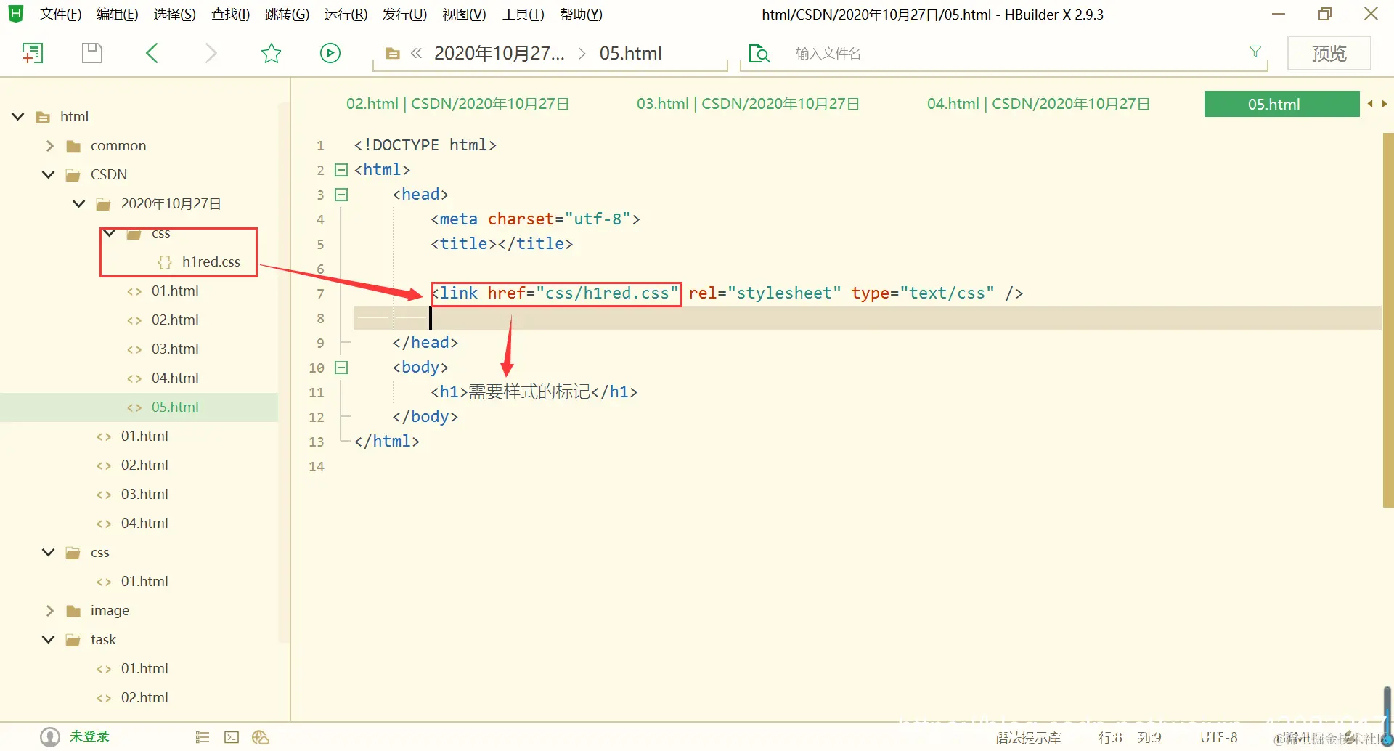1394x751 pixels.
Task: Open h1red.css in the project tree
Action: click(x=211, y=261)
